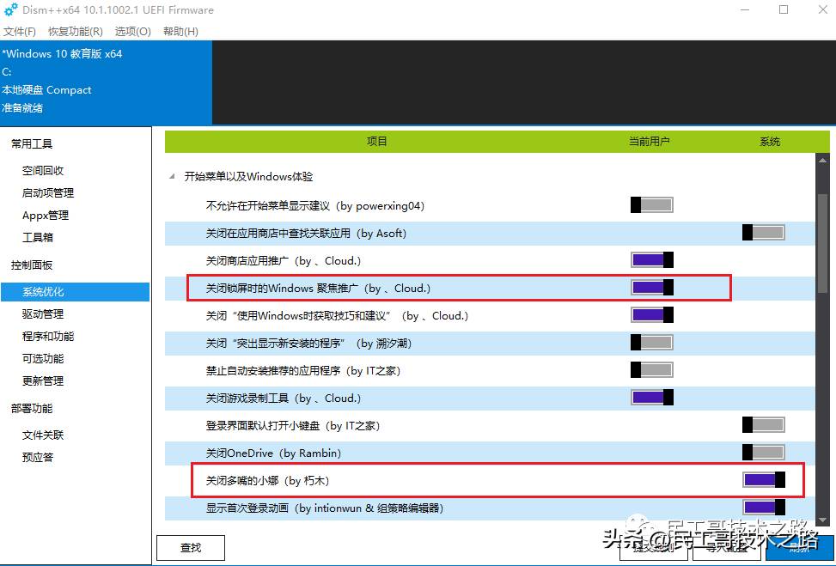Click the 当前用户 column header
The height and width of the screenshot is (566, 836).
[x=649, y=141]
